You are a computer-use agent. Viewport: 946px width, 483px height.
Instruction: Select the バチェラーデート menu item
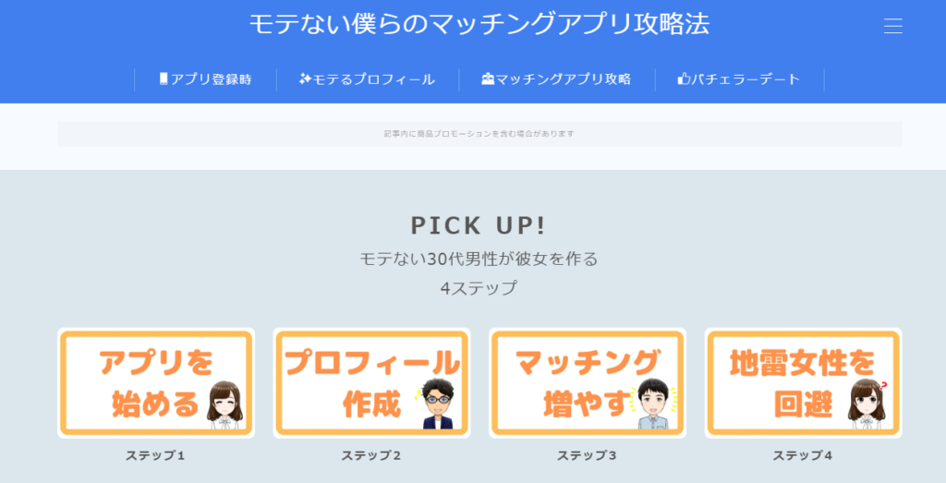pos(740,79)
